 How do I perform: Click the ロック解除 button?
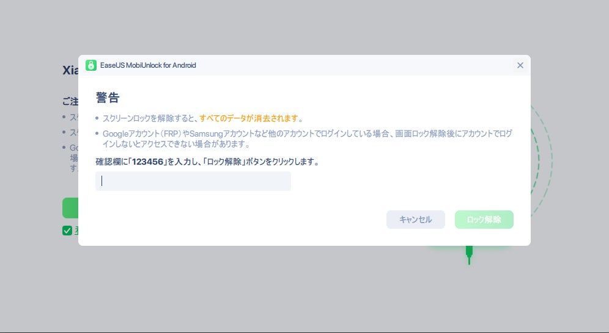[484, 220]
